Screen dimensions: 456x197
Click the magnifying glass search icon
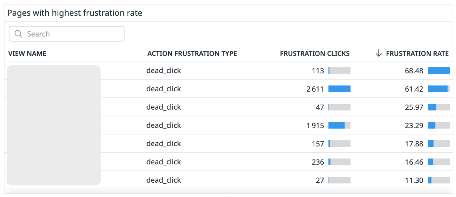pyautogui.click(x=19, y=34)
